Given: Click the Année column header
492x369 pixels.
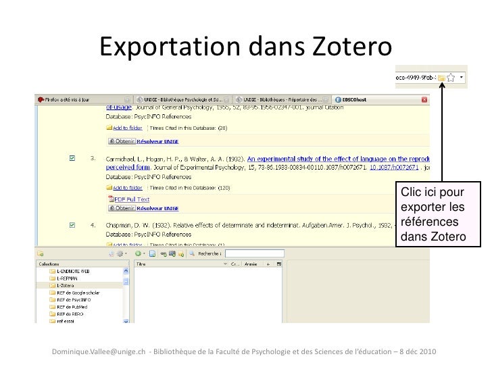Looking at the screenshot, I should click(x=251, y=264).
